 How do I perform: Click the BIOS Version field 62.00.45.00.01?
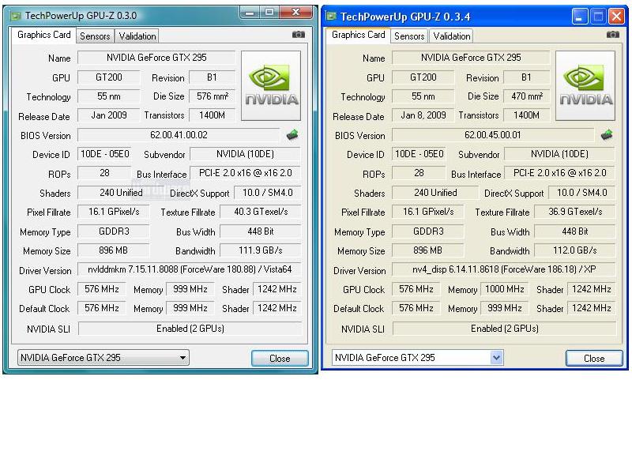tap(493, 135)
